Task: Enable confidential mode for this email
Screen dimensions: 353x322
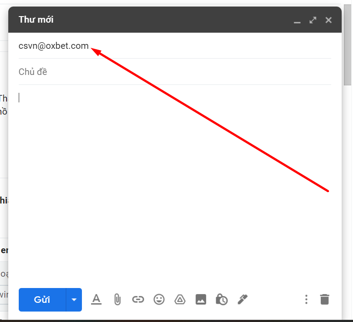Action: pos(222,299)
